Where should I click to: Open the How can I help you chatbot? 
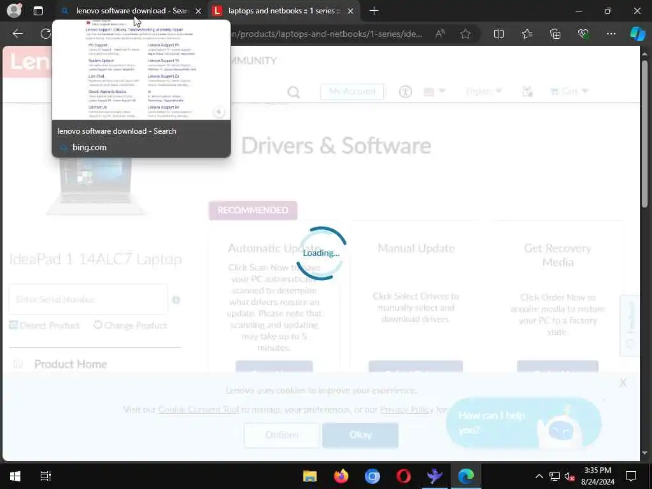coord(523,423)
